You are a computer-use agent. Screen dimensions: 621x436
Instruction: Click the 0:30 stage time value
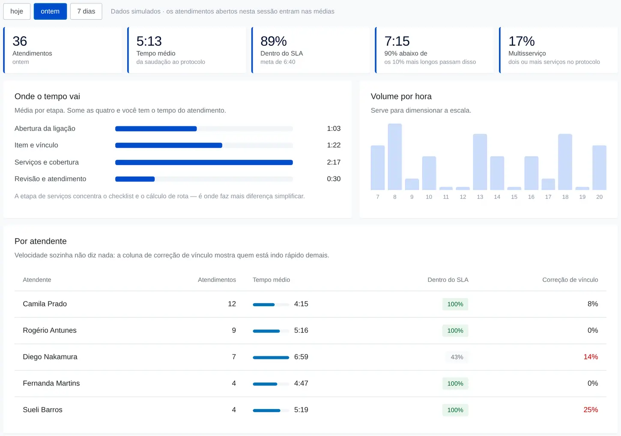point(334,179)
